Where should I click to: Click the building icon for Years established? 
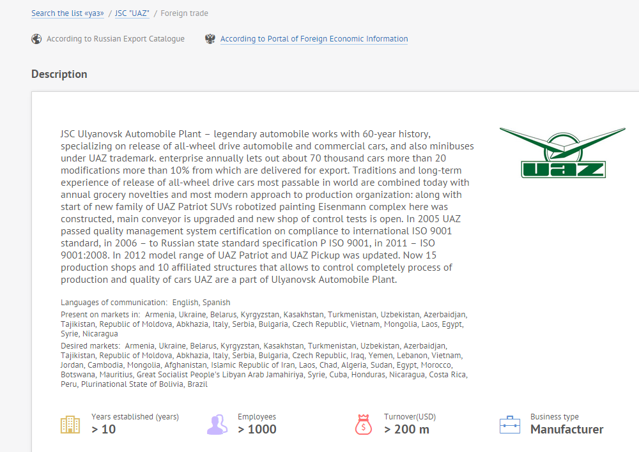point(70,425)
